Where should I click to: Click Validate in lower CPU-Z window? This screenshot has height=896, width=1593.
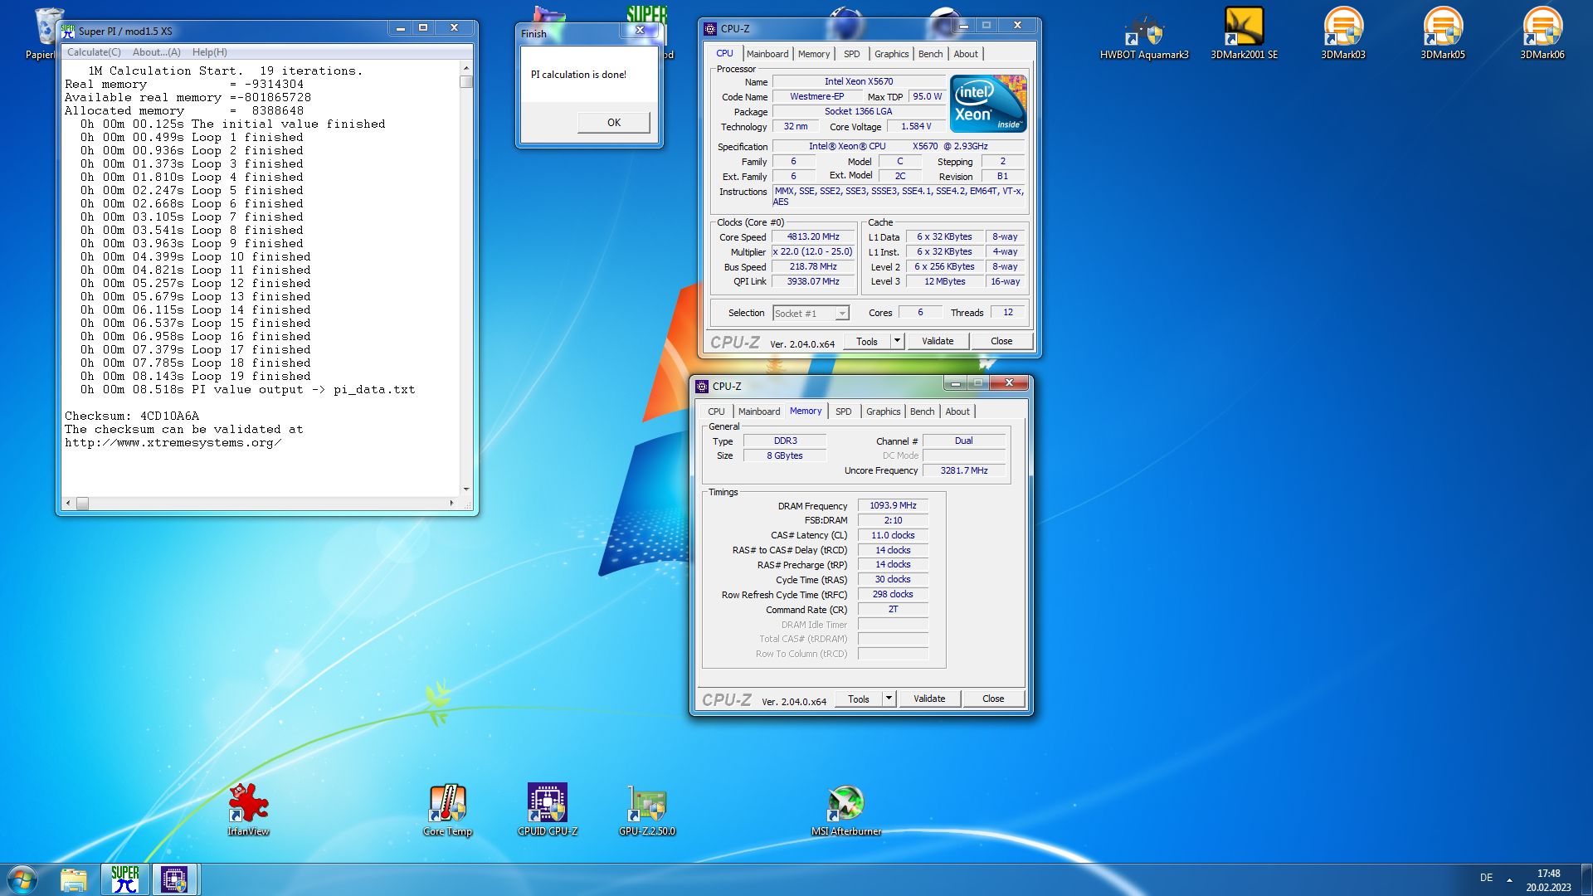click(929, 699)
